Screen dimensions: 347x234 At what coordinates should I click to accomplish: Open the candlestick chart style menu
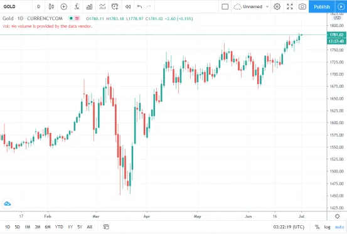click(x=51, y=7)
